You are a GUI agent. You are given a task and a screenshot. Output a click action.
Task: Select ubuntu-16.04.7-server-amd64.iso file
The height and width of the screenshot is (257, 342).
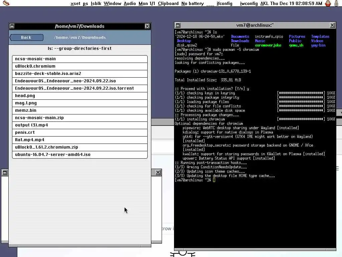(x=80, y=155)
